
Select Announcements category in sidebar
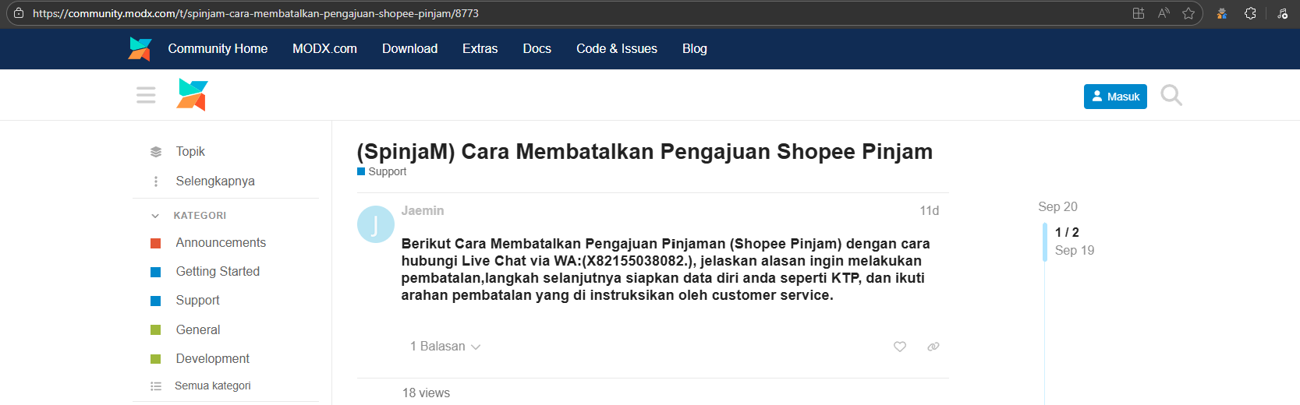point(221,243)
